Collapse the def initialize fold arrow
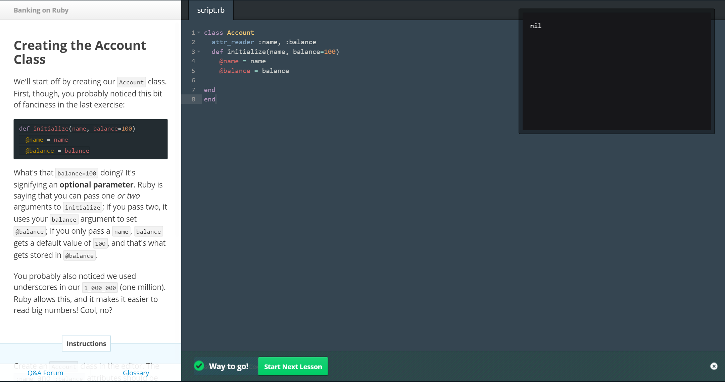725x382 pixels. click(199, 52)
